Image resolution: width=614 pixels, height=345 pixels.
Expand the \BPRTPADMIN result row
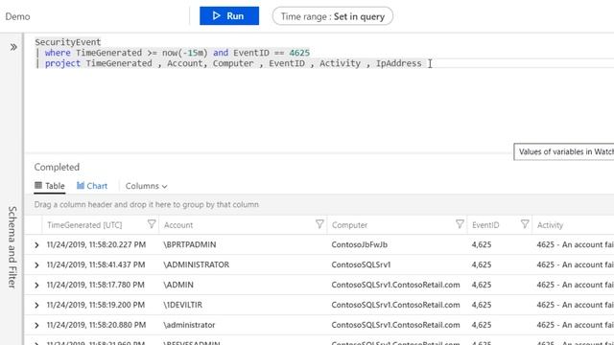click(x=36, y=245)
